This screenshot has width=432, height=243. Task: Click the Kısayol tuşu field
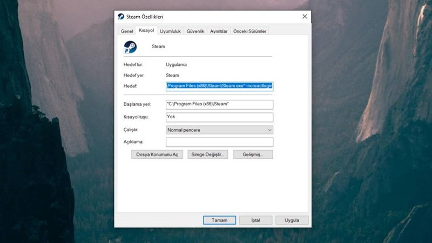[219, 117]
